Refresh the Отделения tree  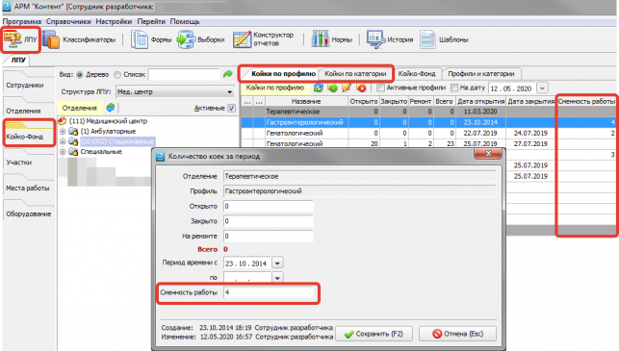111,108
